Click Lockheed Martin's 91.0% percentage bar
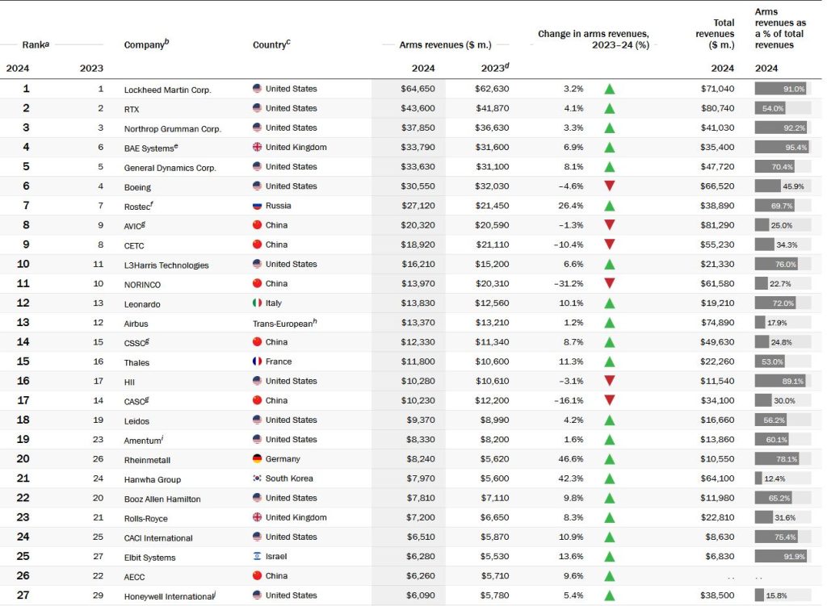Viewport: 827px width, 606px height. click(782, 89)
